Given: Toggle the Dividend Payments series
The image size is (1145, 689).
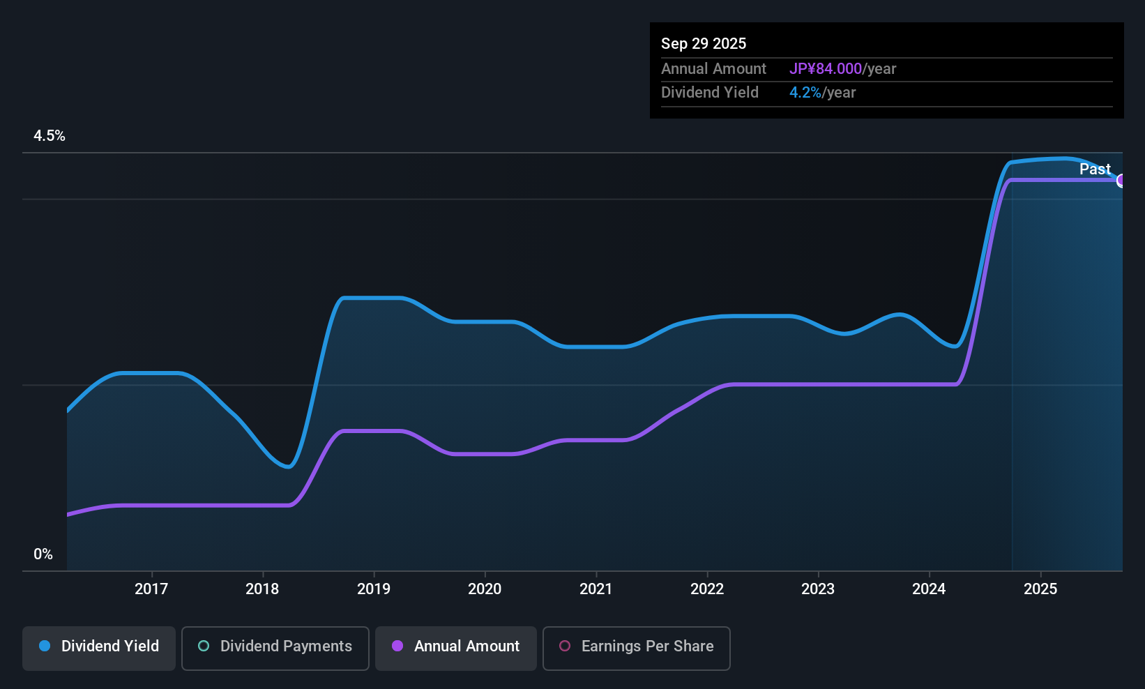Looking at the screenshot, I should pos(275,648).
